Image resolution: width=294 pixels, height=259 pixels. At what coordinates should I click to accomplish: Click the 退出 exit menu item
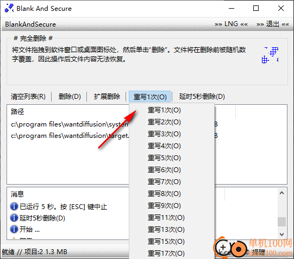tap(273, 24)
